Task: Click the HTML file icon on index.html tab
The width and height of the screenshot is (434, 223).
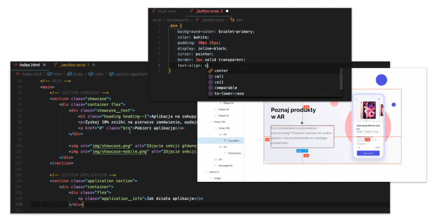Action: coord(15,65)
